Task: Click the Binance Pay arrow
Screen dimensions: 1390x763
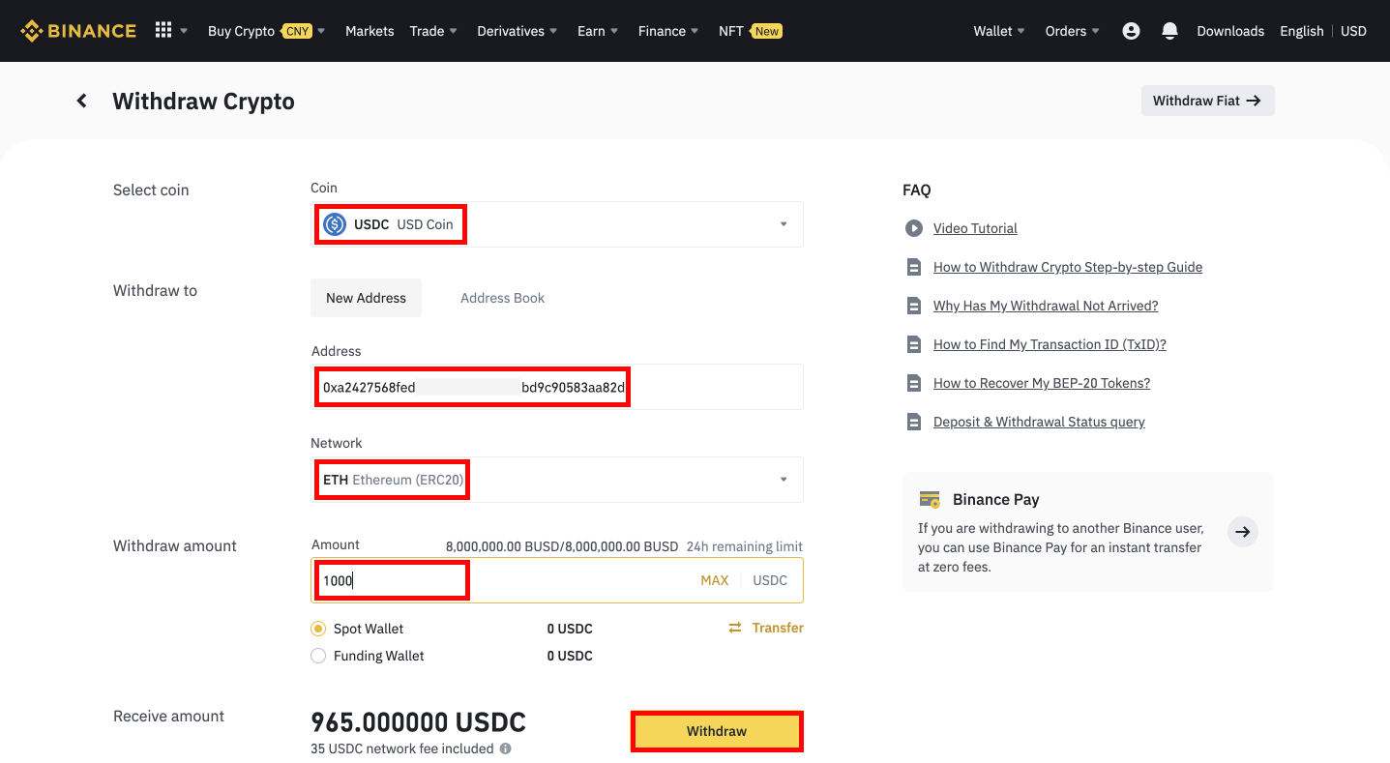Action: (1241, 532)
